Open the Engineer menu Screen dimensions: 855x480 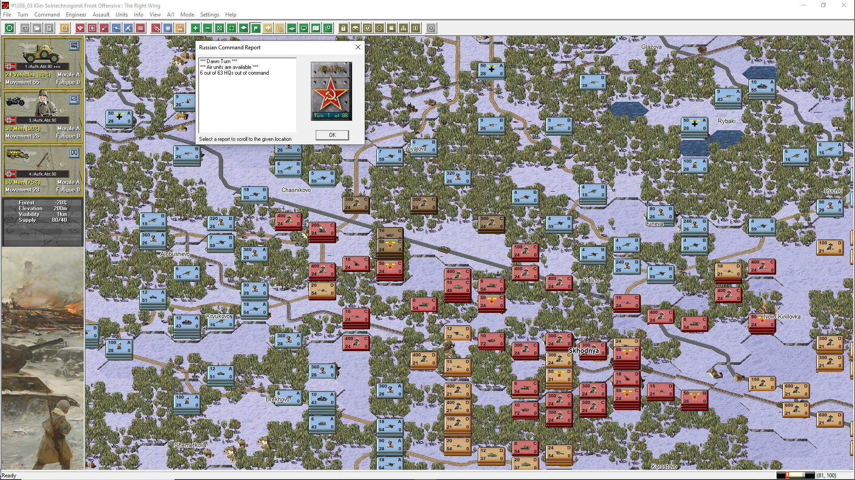pyautogui.click(x=76, y=15)
